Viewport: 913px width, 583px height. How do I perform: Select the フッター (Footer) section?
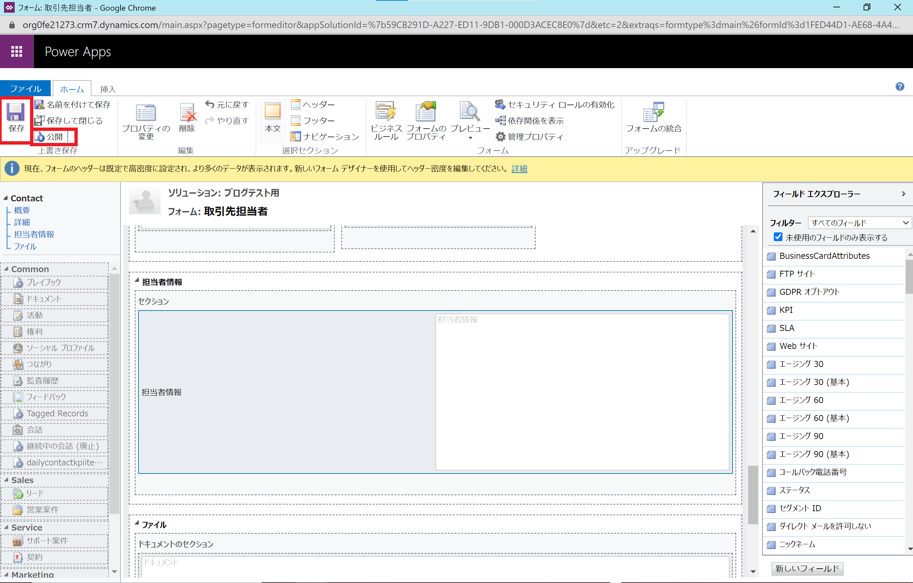click(x=313, y=121)
